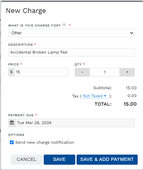
Task: Click the help question mark icon
Action: 64,25
